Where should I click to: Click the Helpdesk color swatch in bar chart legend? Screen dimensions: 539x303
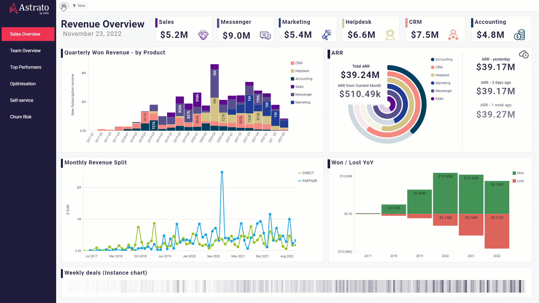click(293, 71)
